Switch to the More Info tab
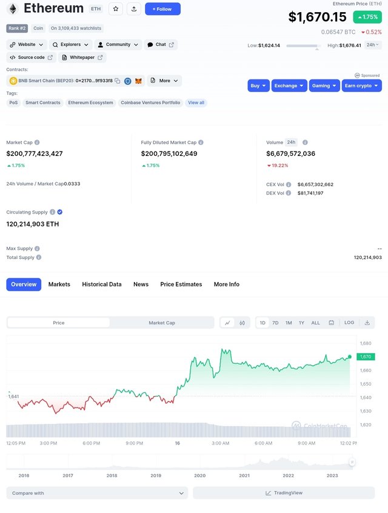Image resolution: width=388 pixels, height=513 pixels. pyautogui.click(x=227, y=284)
